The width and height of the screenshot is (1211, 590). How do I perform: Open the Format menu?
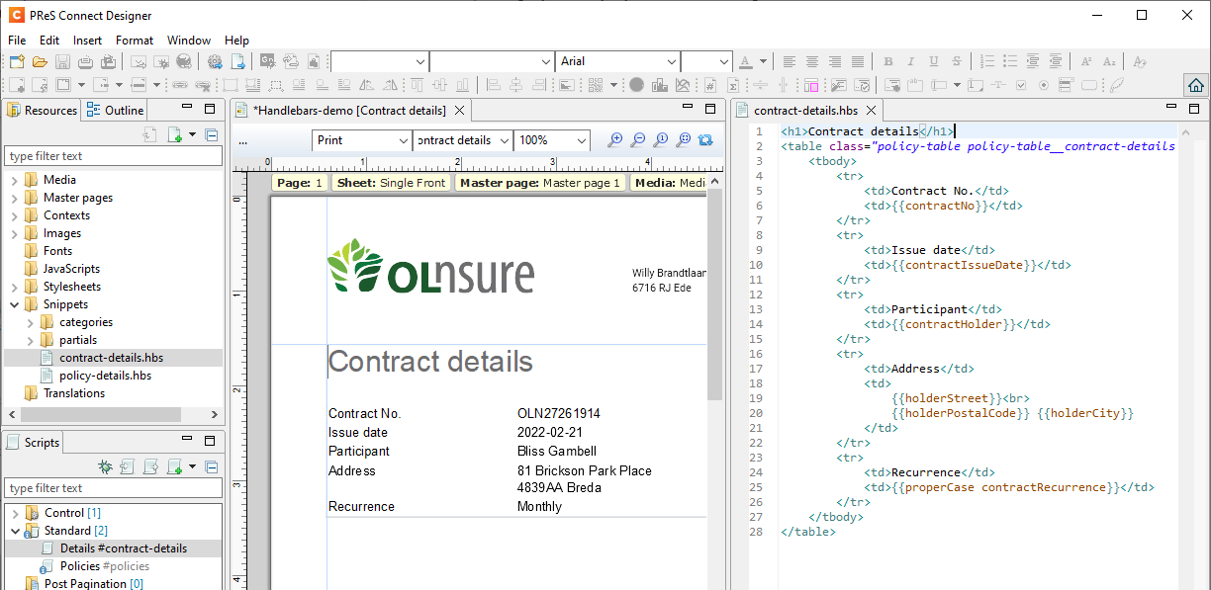(x=134, y=40)
